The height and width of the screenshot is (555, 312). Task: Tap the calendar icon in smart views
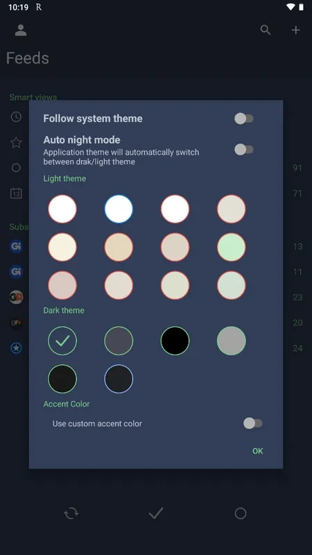tap(16, 194)
